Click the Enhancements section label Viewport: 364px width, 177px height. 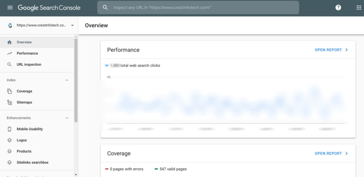[x=19, y=118]
